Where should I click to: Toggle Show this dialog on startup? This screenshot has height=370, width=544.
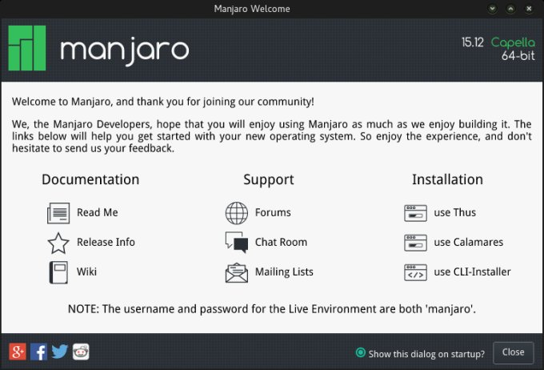(361, 352)
